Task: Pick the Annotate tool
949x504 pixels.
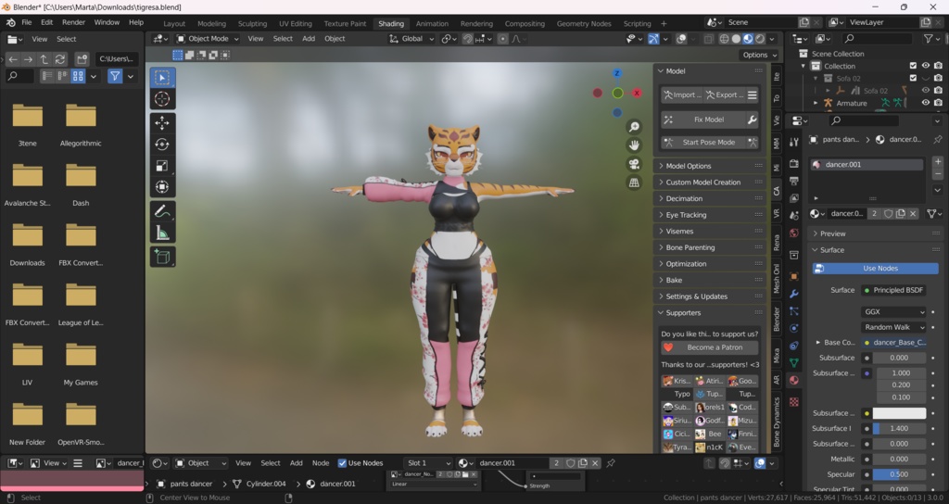Action: click(x=161, y=211)
